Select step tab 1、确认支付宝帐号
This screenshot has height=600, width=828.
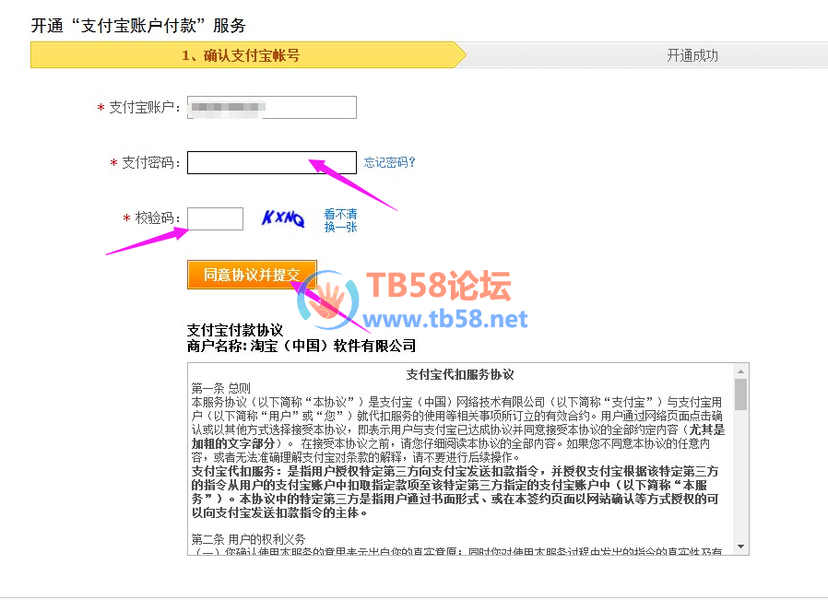(248, 55)
